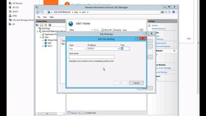206x116 pixels.
Task: Click Edit Permissions link in Actions
Action: coord(159,29)
